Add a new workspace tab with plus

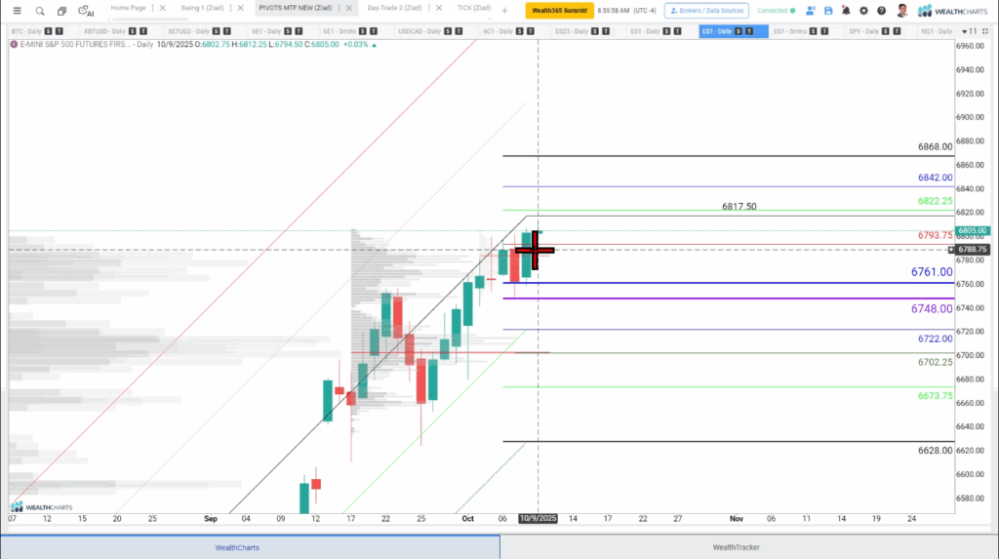pos(504,9)
